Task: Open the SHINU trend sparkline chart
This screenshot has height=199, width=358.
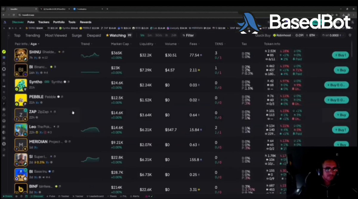Action: 90,55
